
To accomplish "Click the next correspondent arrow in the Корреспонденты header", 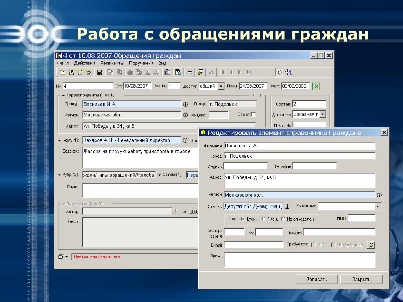I will [x=261, y=95].
